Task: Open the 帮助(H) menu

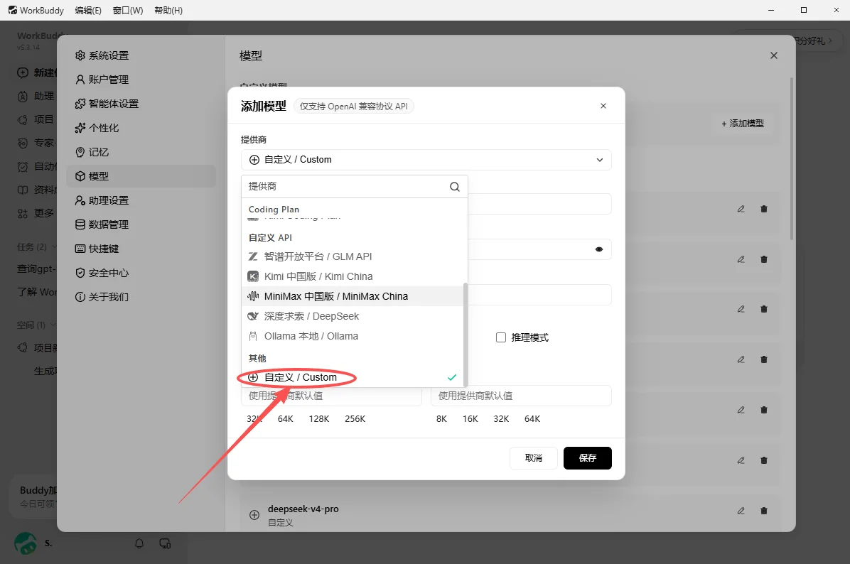Action: [x=168, y=10]
